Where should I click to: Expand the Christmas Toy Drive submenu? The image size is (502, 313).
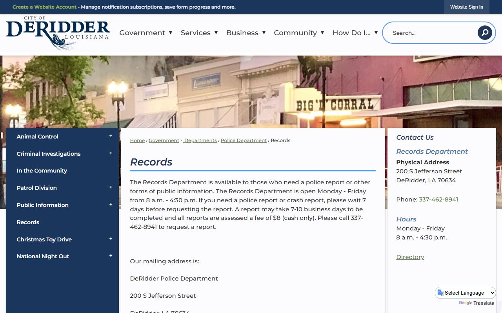pyautogui.click(x=111, y=239)
